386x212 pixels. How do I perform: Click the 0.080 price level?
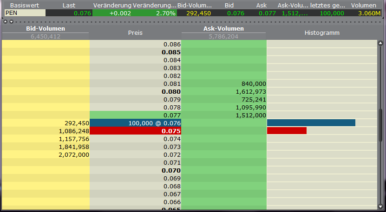(135, 91)
